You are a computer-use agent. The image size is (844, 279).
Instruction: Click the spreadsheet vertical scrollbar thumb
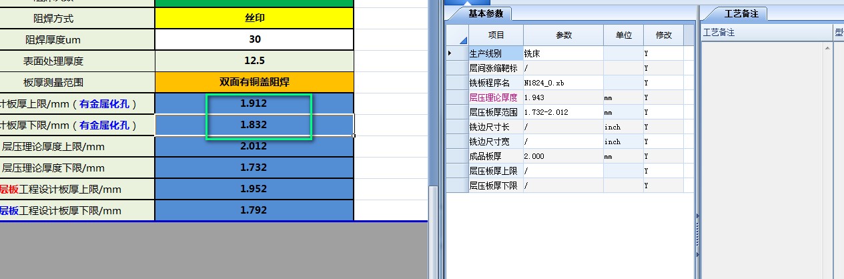[432, 233]
